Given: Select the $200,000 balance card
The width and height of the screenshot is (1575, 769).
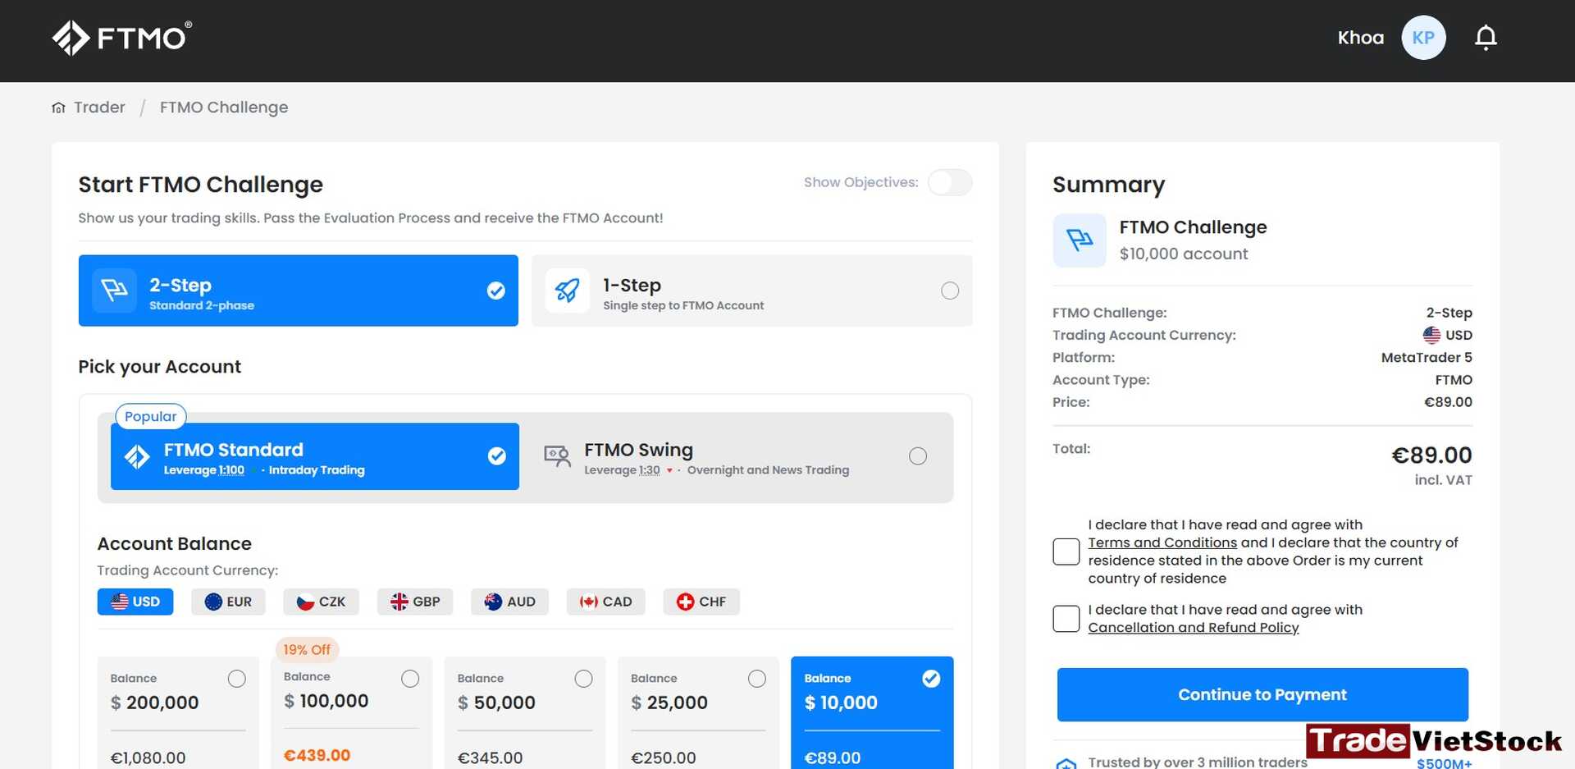Looking at the screenshot, I should (178, 712).
